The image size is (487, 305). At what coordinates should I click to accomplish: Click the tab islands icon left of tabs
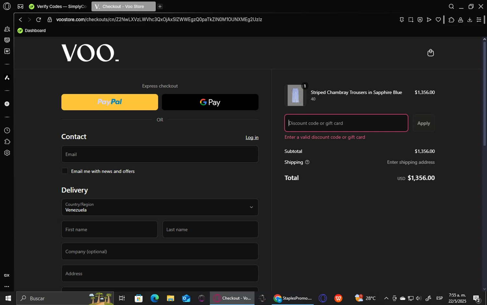(20, 7)
